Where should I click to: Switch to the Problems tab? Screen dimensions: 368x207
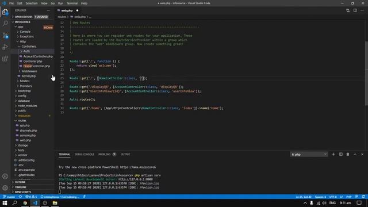tap(108, 154)
